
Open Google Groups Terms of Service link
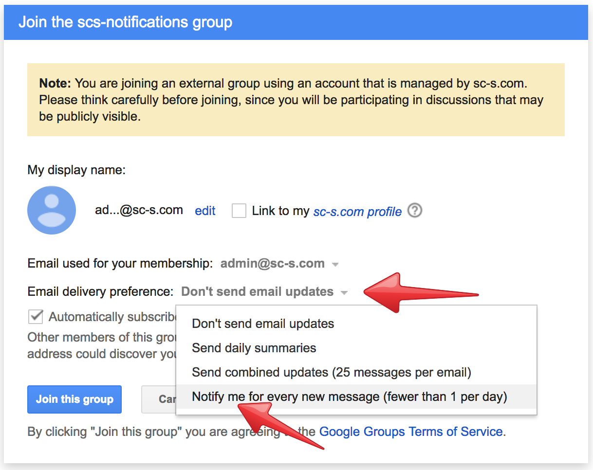tap(410, 432)
